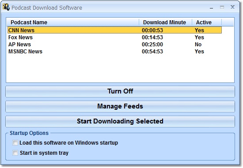Open Manage Feeds
The width and height of the screenshot is (243, 168).
[x=120, y=106]
